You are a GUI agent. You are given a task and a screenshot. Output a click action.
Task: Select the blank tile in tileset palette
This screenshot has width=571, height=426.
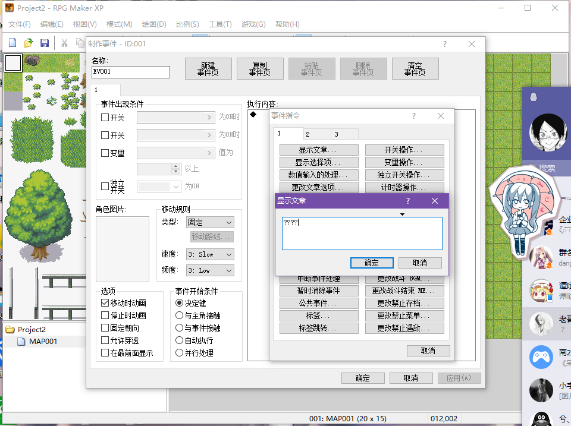[x=13, y=63]
